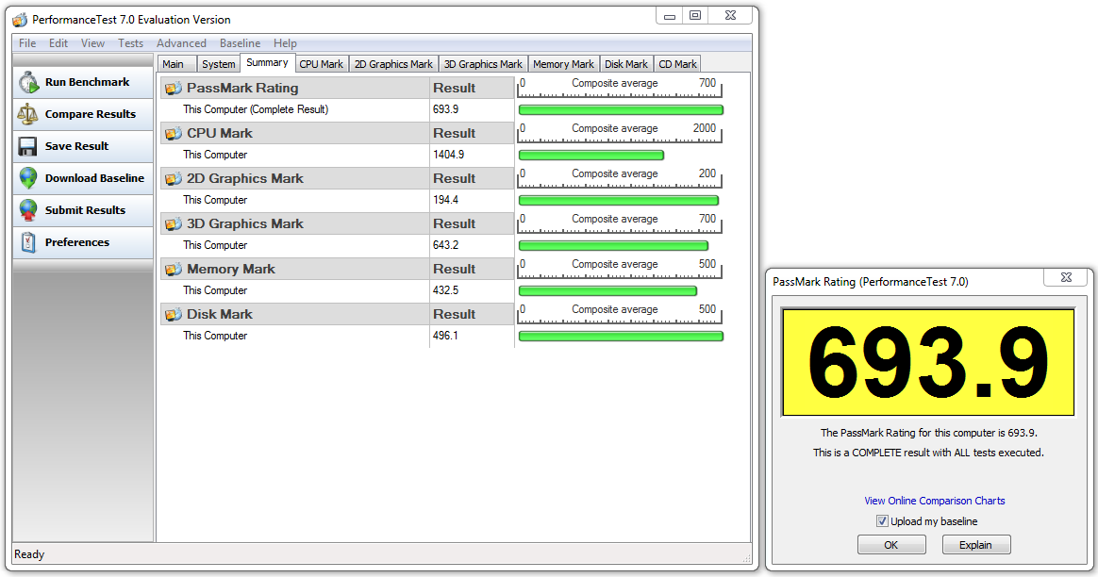Switch to the CPU Mark tab
Image resolution: width=1098 pixels, height=577 pixels.
point(322,64)
